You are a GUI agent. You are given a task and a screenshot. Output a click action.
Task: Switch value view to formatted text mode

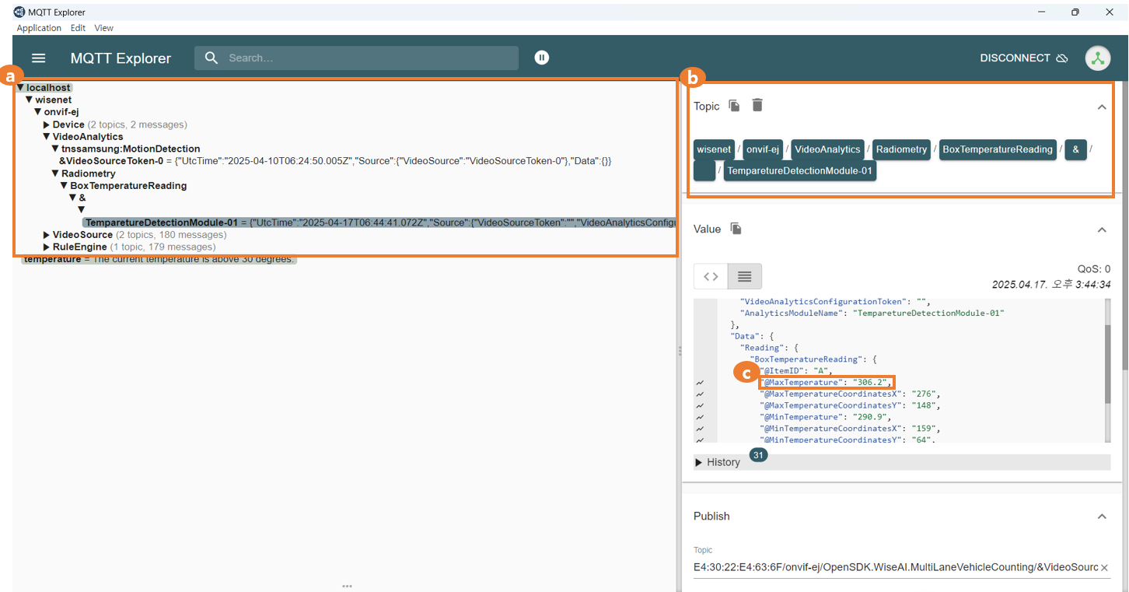click(x=744, y=276)
